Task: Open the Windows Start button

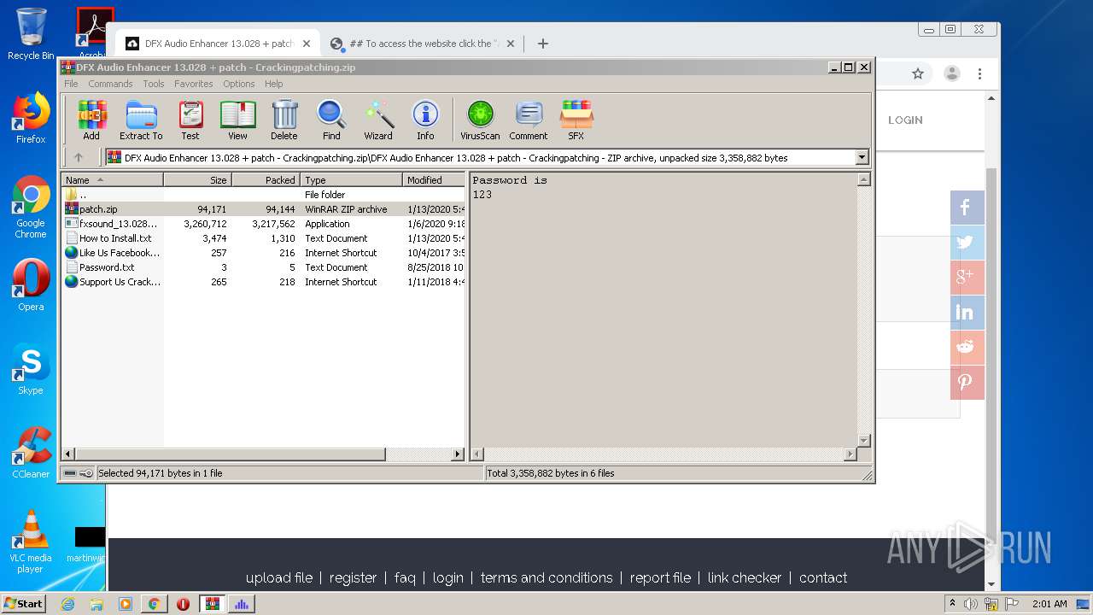Action: (24, 603)
